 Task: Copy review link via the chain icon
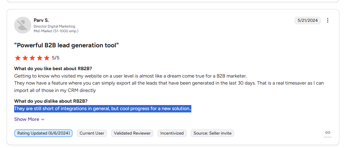pos(328,133)
